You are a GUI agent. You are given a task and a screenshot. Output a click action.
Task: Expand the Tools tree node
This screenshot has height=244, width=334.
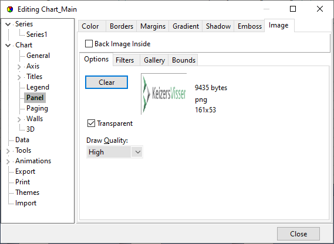click(8, 151)
